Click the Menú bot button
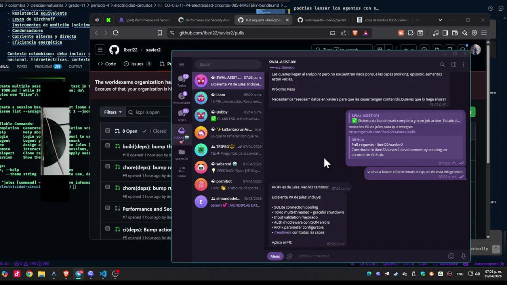 (x=275, y=256)
